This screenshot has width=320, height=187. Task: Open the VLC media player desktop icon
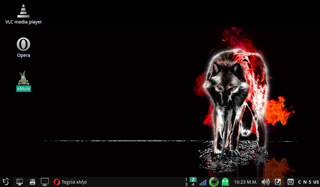pyautogui.click(x=23, y=14)
